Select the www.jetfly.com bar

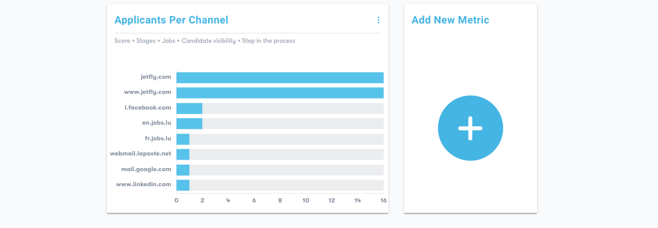coord(280,93)
